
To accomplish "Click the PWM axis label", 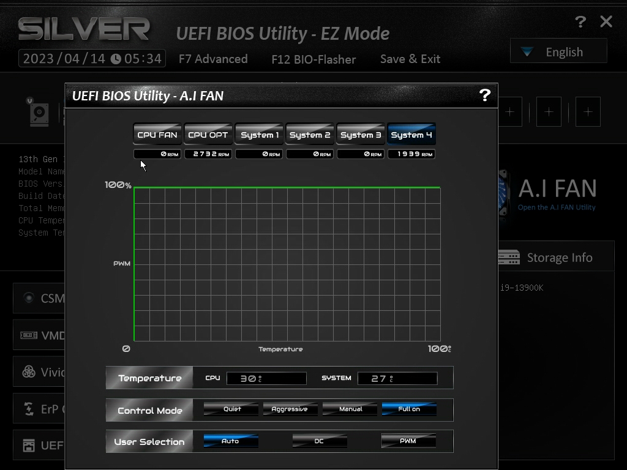I will tap(122, 263).
